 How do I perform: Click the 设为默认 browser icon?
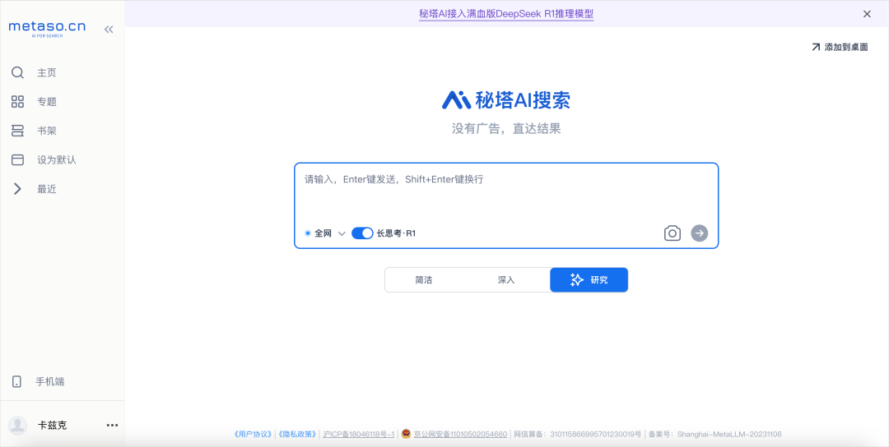click(x=17, y=160)
